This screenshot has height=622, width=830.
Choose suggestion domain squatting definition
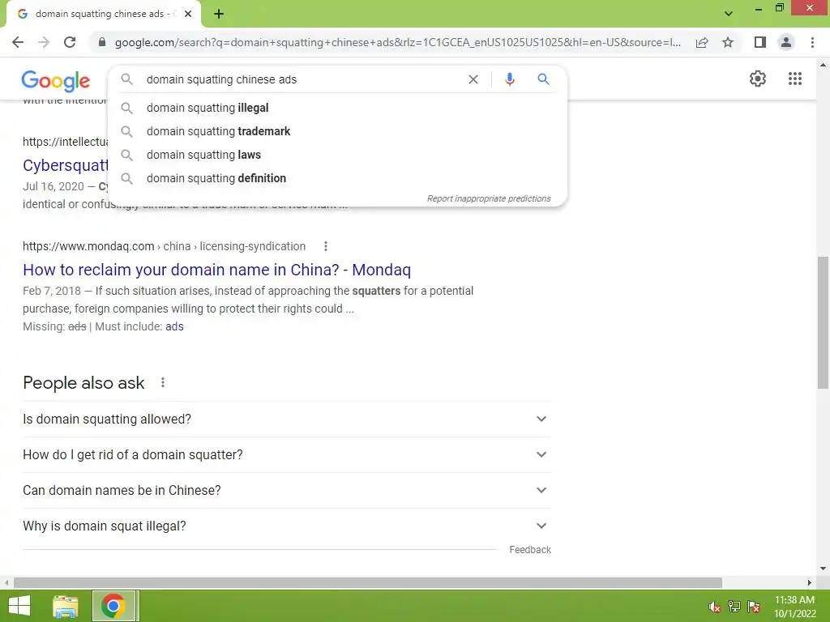[x=338, y=178]
